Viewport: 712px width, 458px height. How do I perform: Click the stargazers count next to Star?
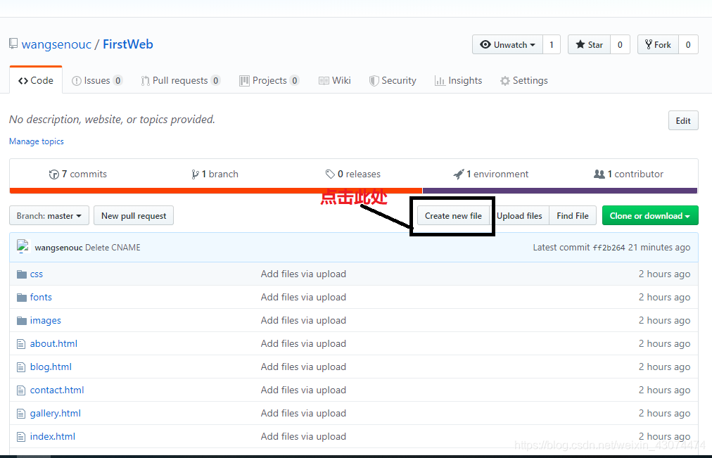coord(620,44)
